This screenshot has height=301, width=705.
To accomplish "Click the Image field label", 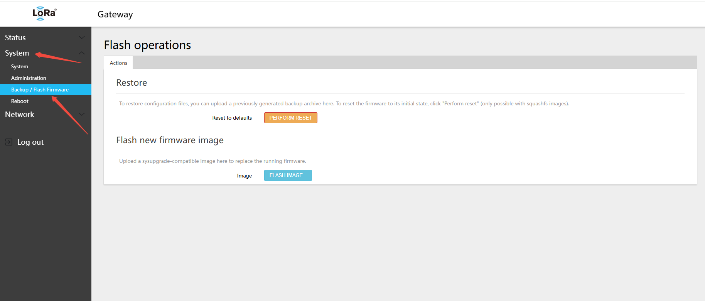I will pyautogui.click(x=244, y=176).
